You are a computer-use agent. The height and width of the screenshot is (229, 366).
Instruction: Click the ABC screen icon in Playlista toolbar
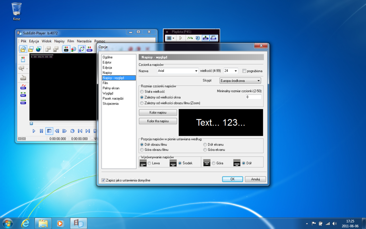point(213,38)
